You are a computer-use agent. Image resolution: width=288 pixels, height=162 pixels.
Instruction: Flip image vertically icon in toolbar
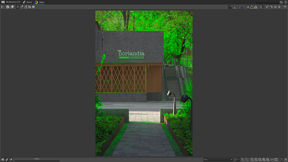click(275, 7)
